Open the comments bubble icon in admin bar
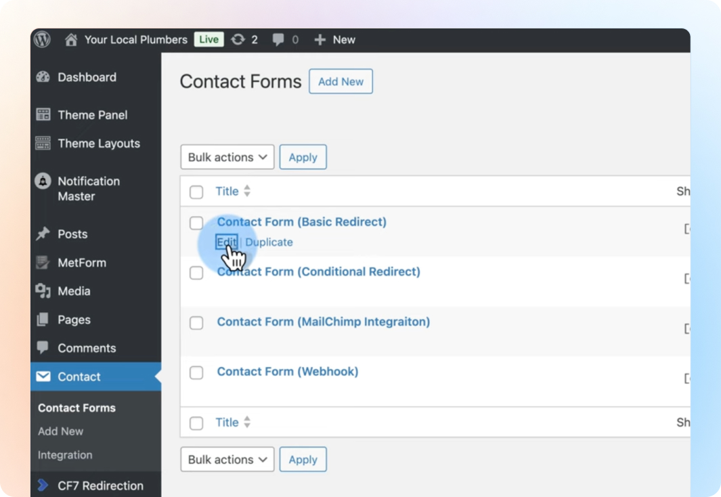Image resolution: width=721 pixels, height=497 pixels. 278,40
